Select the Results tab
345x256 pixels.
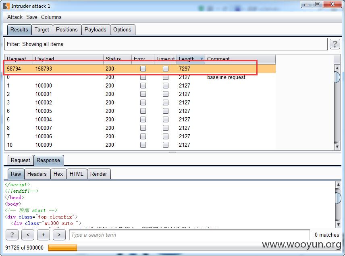[x=19, y=30]
